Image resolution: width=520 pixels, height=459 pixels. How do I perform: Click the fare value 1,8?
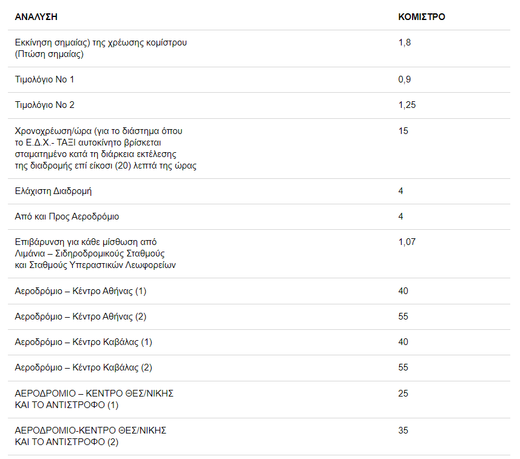point(405,43)
